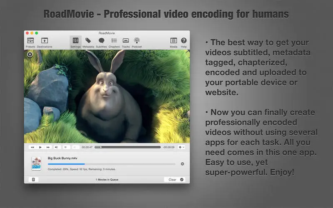Screen dimensions: 333x208
Task: Click the RoadMovie window title
Action: click(107, 33)
